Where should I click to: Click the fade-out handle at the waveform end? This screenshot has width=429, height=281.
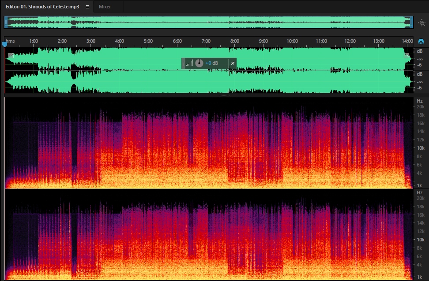406,55
